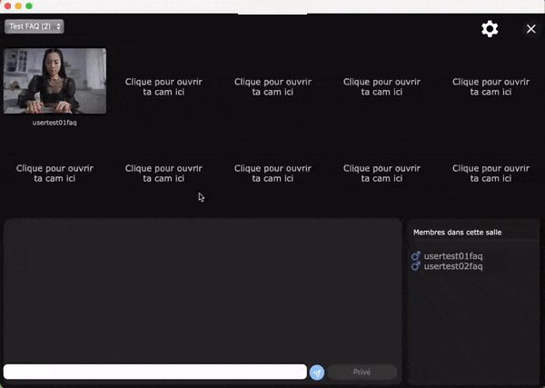Screen dimensions: 545x388
Task: Select usertest01faq in the member list
Action: click(453, 256)
